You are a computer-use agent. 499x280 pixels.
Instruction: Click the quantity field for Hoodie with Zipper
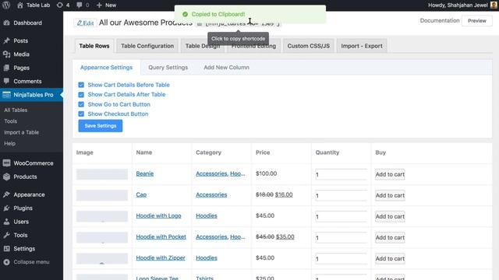(x=342, y=258)
